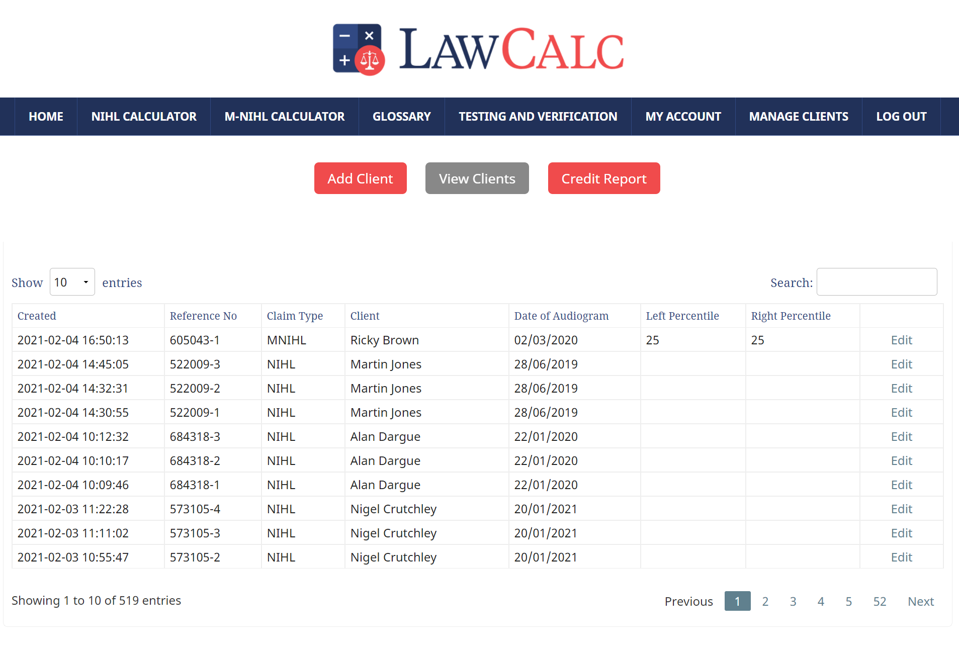Go to page 4 of entries
959x654 pixels.
[x=821, y=601]
